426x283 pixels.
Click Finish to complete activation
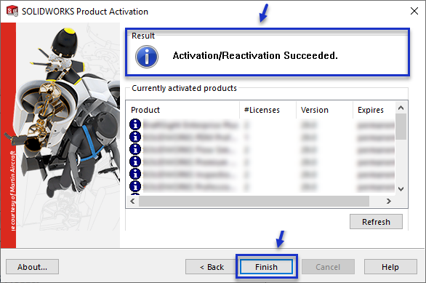(x=266, y=267)
